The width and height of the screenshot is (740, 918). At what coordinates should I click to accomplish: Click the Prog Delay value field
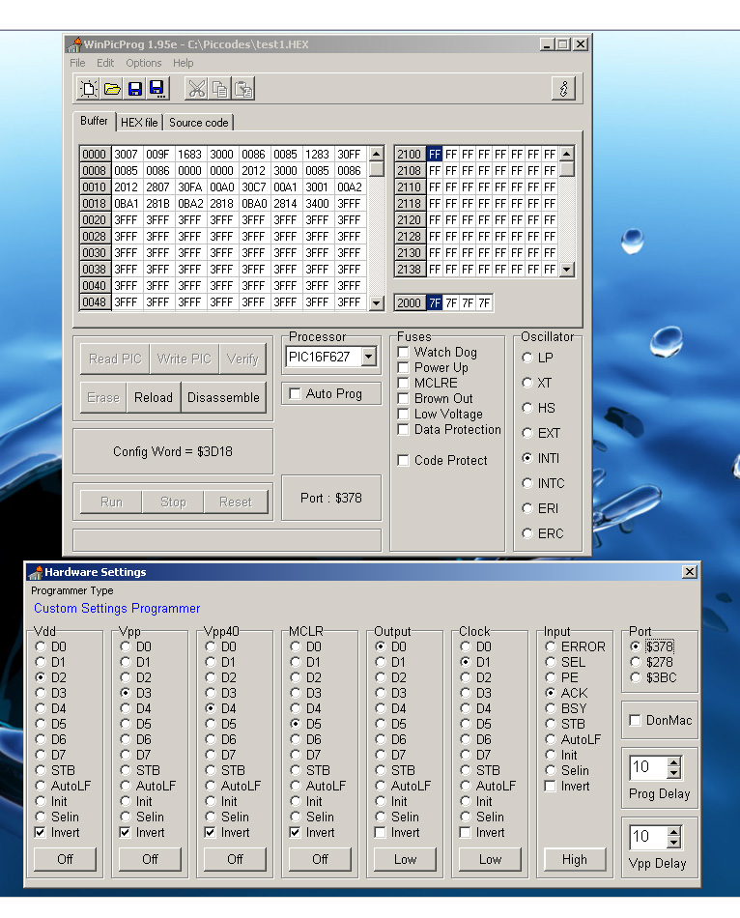coord(648,767)
